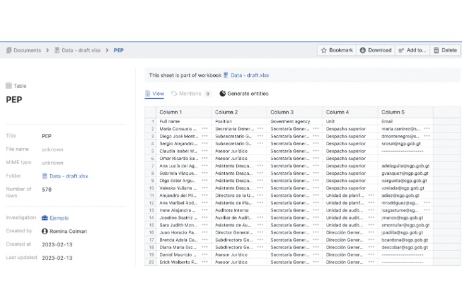462x308 pixels.
Task: Expand the truncated Director General... cell
Action: coord(260,232)
